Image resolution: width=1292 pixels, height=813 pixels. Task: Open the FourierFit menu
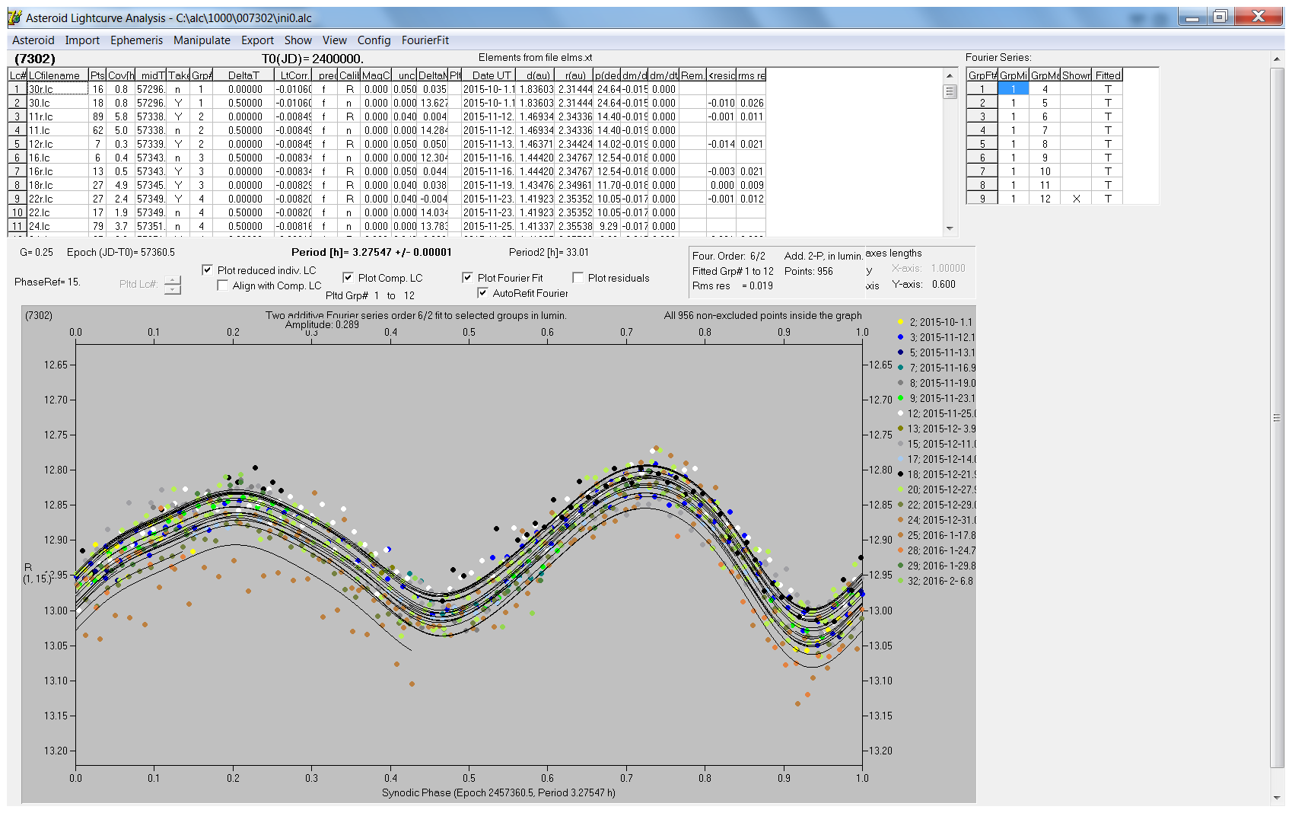tap(425, 40)
